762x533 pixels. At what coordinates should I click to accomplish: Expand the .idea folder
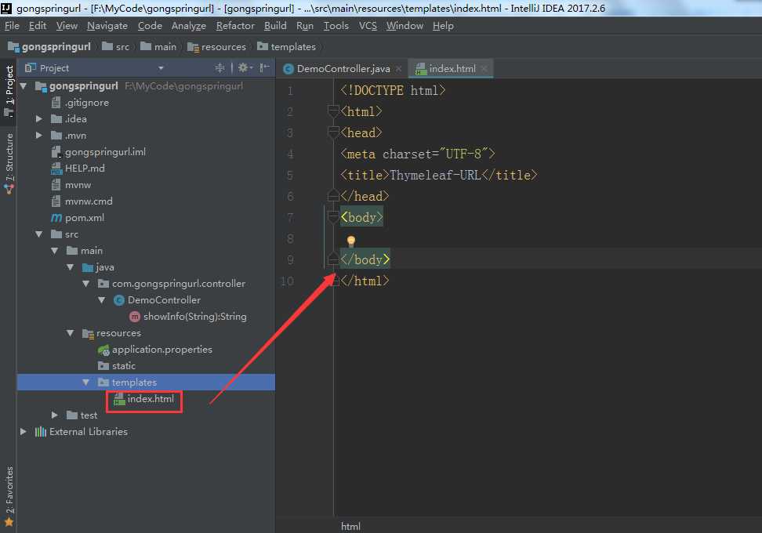39,118
